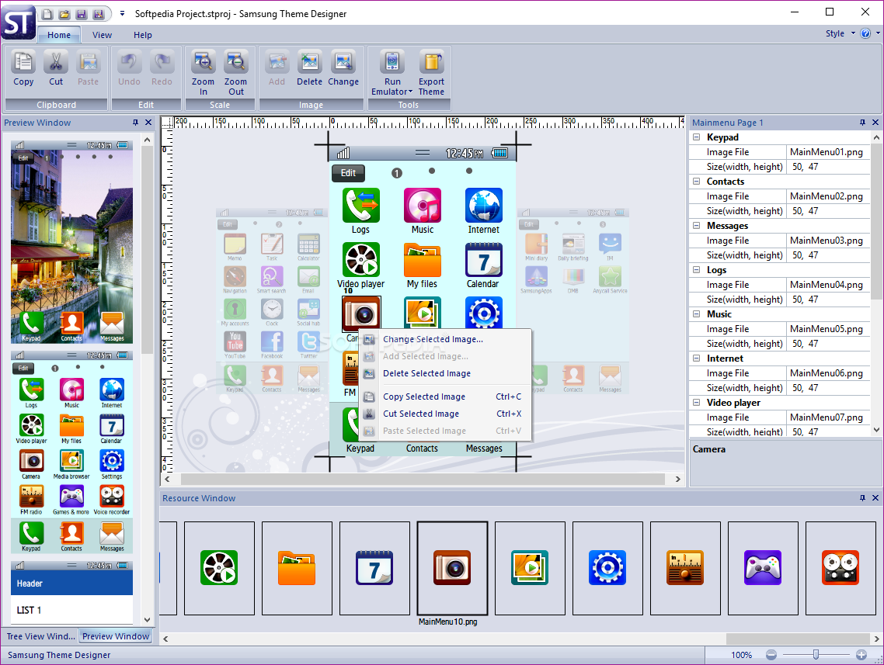
Task: Collapse the Logs property group
Action: (x=696, y=270)
